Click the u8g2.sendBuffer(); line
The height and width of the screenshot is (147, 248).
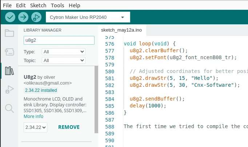[157, 99]
